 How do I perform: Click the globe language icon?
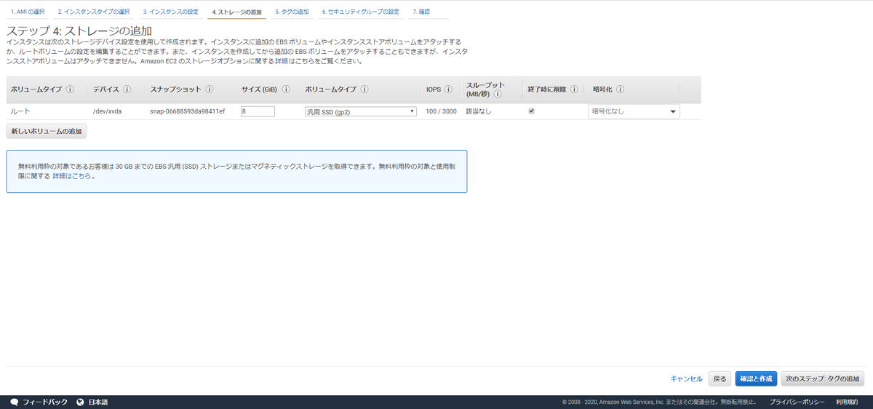pos(80,402)
